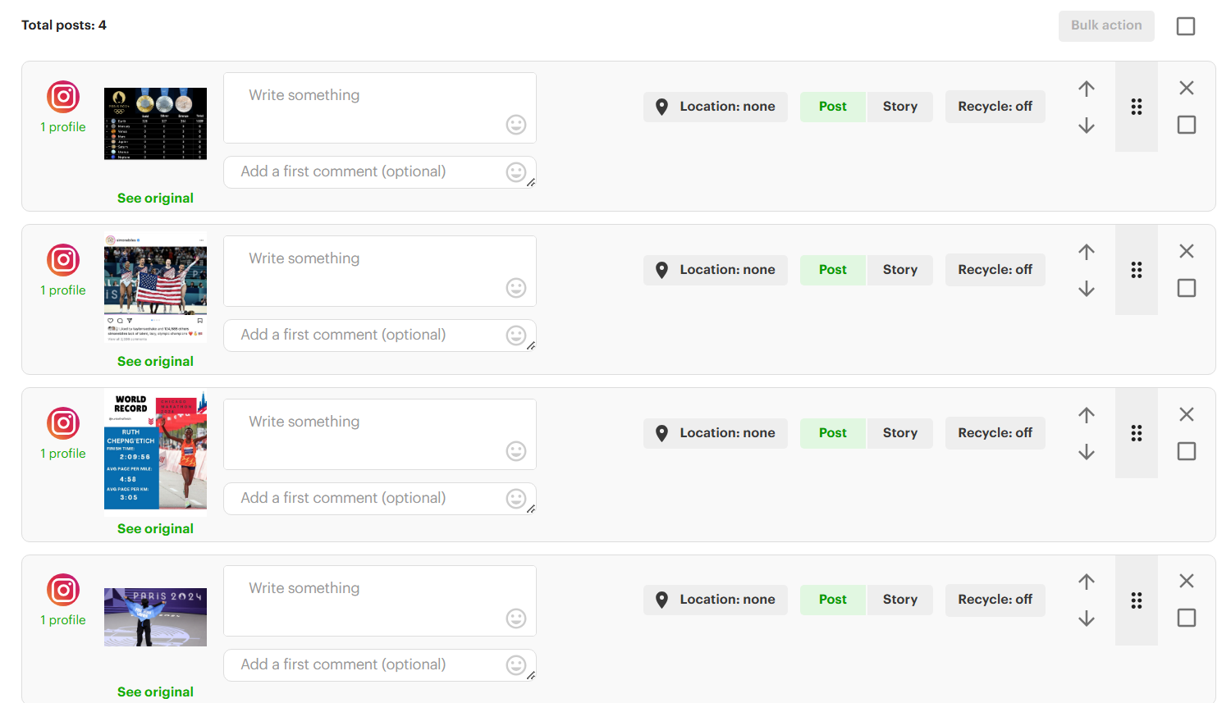Move the World Record post down
The height and width of the screenshot is (703, 1231).
click(x=1087, y=452)
